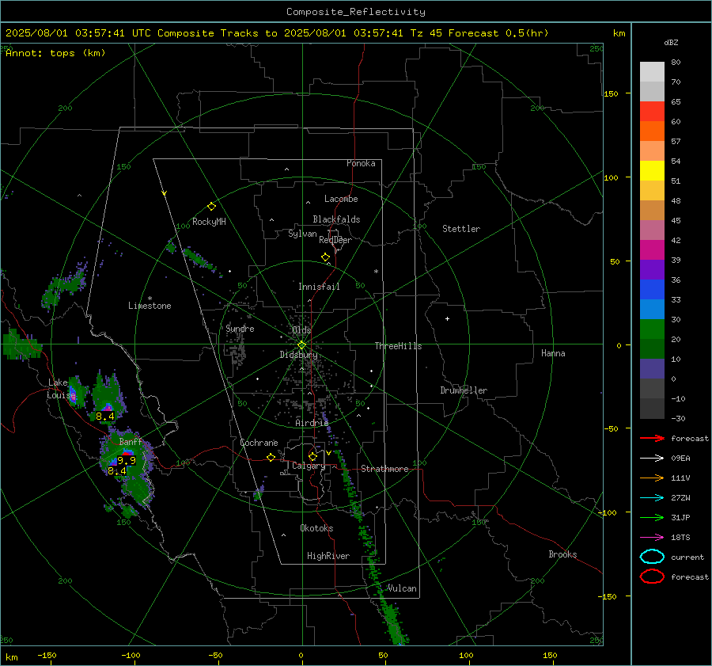712x666 pixels.
Task: Click the Ponoka town label
Action: 361,163
